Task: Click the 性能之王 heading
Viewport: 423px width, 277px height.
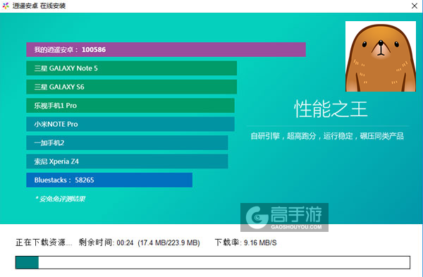Action: pos(331,109)
